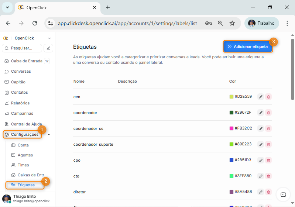Open the saved passwords key icon

point(209,23)
